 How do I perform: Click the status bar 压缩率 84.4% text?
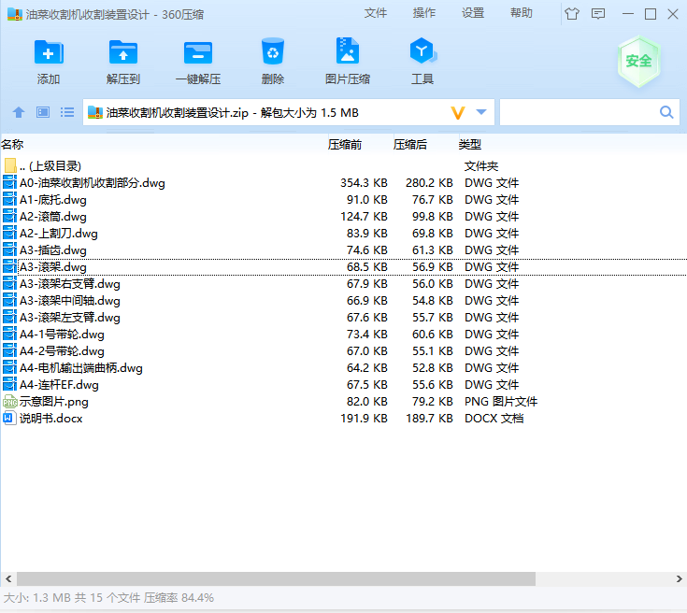click(x=179, y=598)
